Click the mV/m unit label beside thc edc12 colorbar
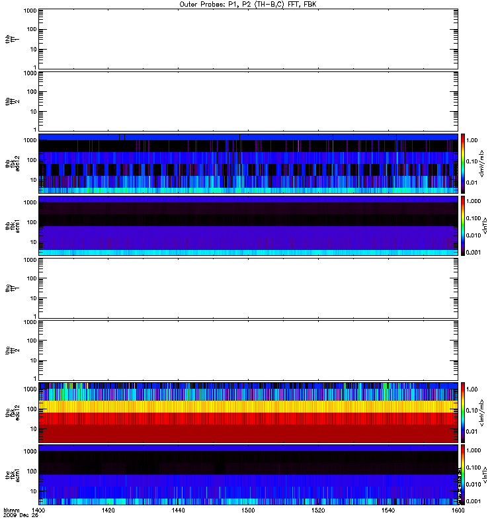The height and width of the screenshot is (529, 496). pyautogui.click(x=482, y=413)
